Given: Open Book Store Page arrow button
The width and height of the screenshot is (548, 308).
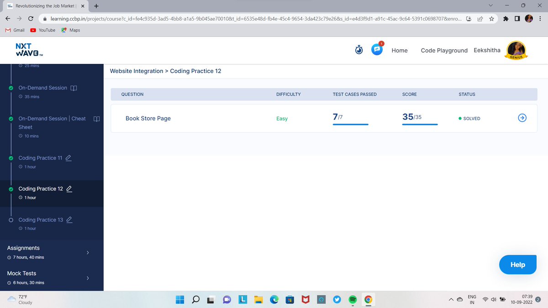Looking at the screenshot, I should (523, 118).
